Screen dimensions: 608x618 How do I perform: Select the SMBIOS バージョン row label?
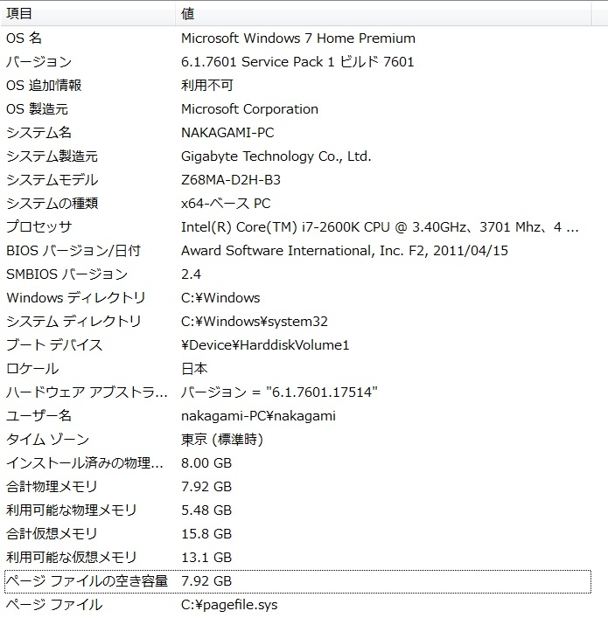[66, 274]
